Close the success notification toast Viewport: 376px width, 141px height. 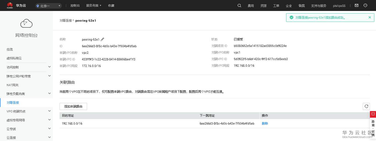pyautogui.click(x=370, y=17)
